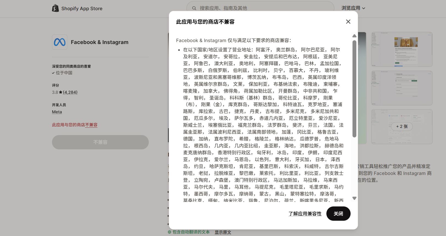446x236 pixels.
Task: Click the 此应用与您的商店不兼容 dialog heading
Action: (205, 22)
